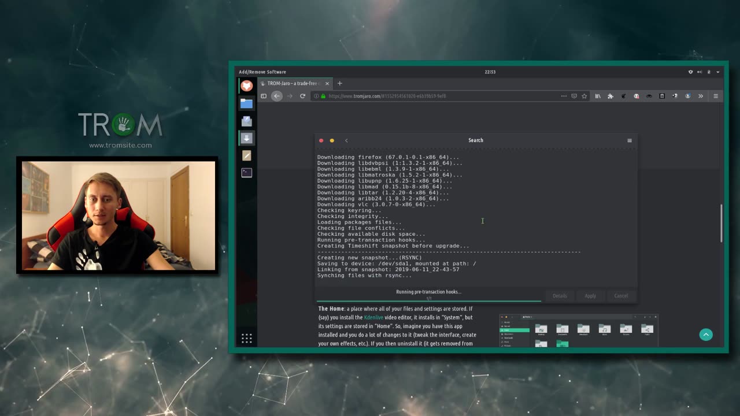Image resolution: width=740 pixels, height=416 pixels.
Task: Click the shield tray icon in top bar
Action: [x=690, y=72]
